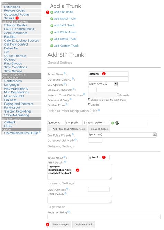Open Extensions in the sidebar
The width and height of the screenshot is (164, 230).
point(12,7)
